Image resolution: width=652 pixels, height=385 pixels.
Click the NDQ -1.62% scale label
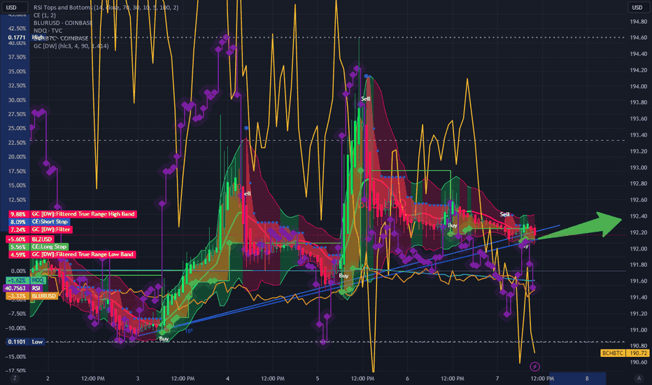26,281
